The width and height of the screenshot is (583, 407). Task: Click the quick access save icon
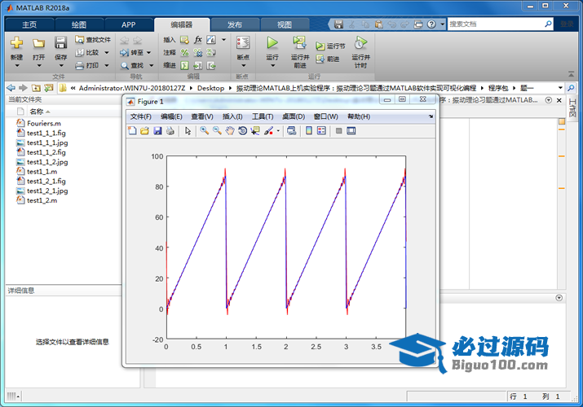[338, 24]
